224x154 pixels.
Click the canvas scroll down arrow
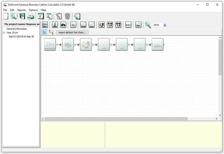220,115
